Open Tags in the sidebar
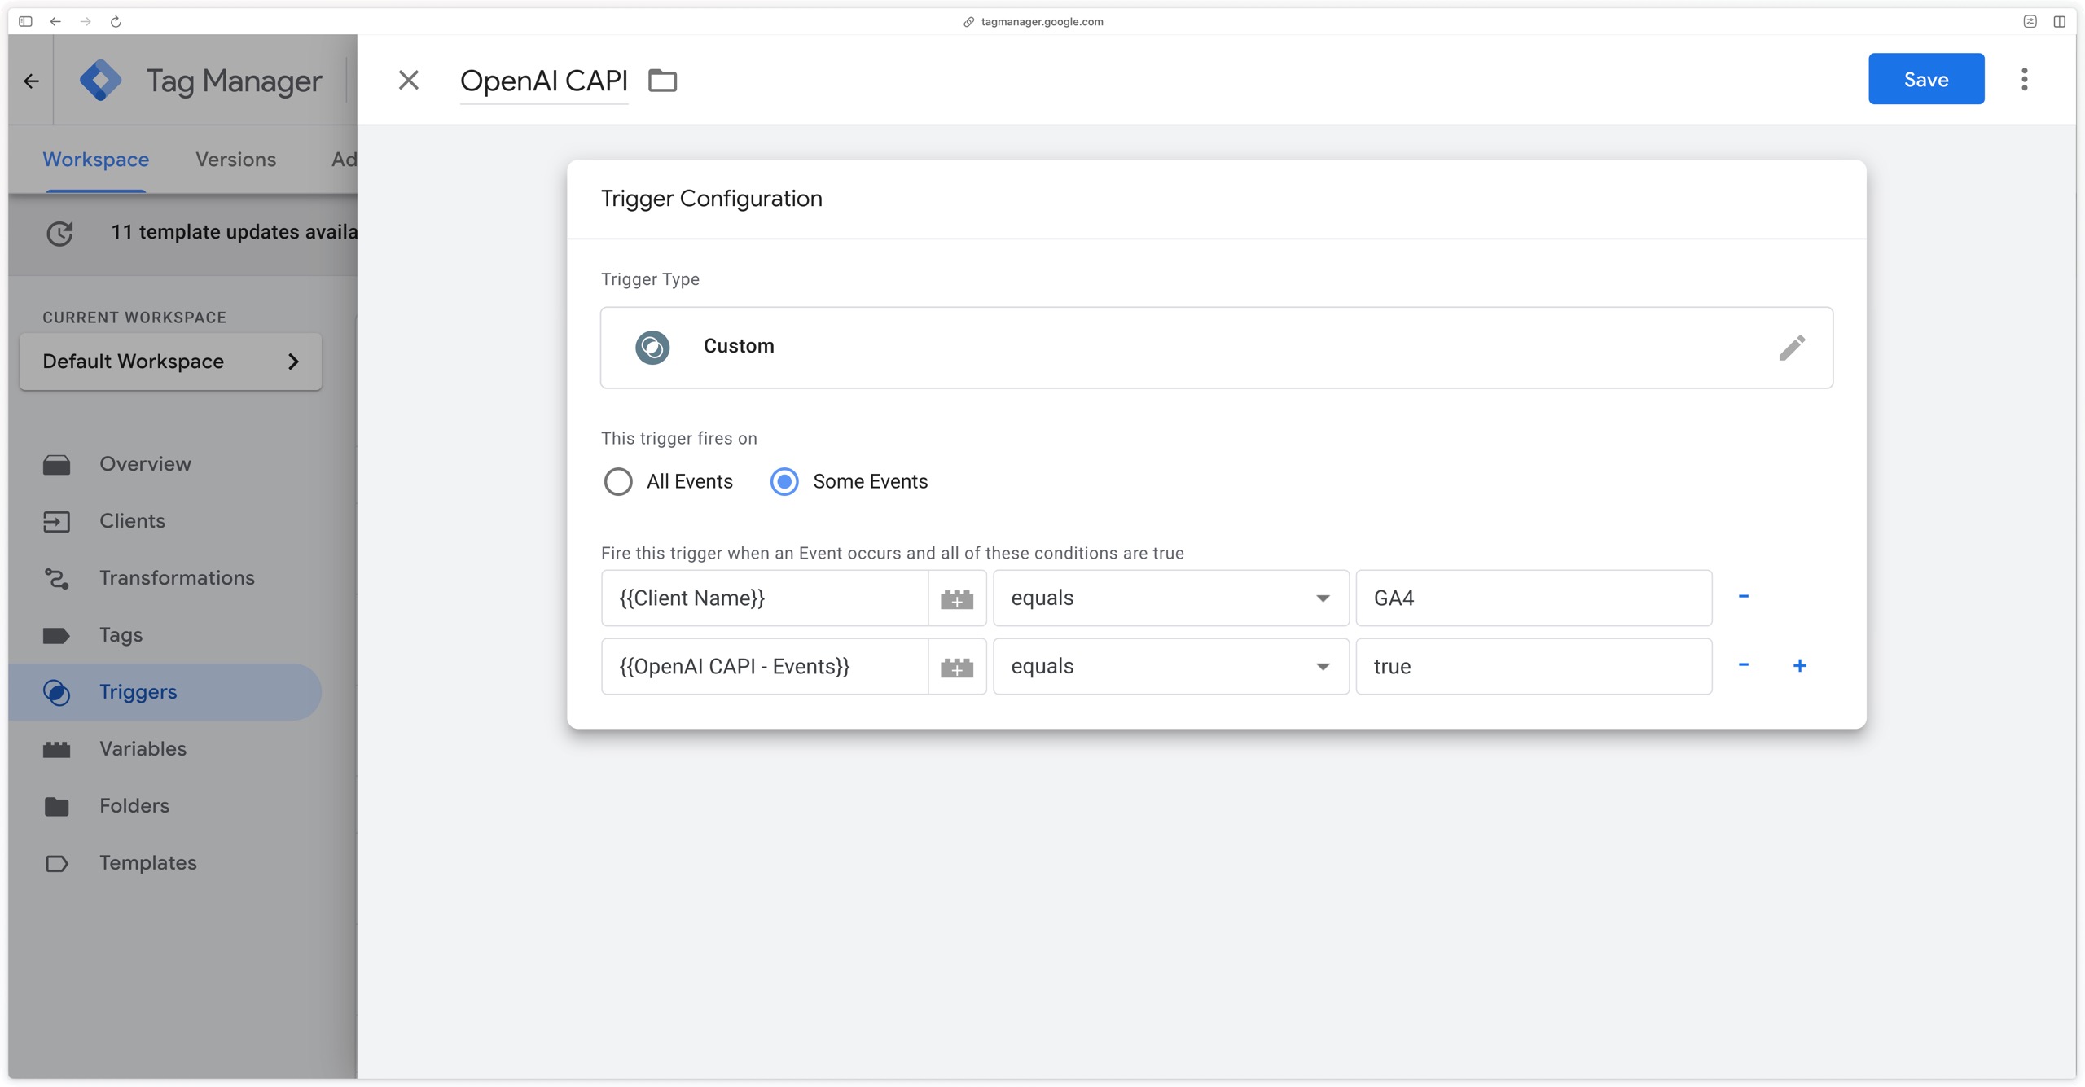The image size is (2085, 1087). coord(121,635)
